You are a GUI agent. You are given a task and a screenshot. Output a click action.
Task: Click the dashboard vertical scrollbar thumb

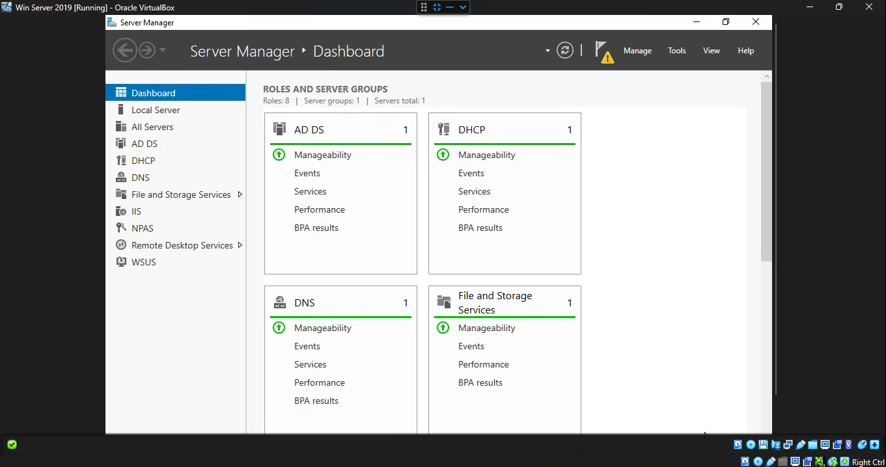click(x=766, y=172)
